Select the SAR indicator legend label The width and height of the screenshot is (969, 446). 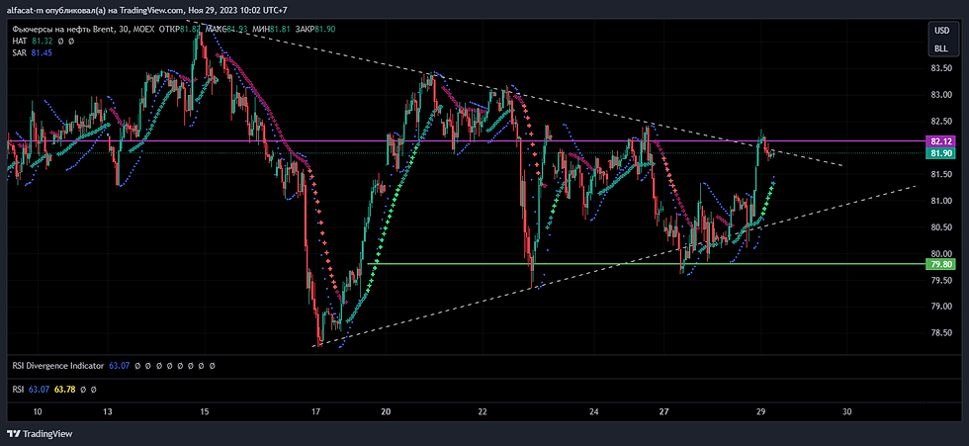pos(20,53)
